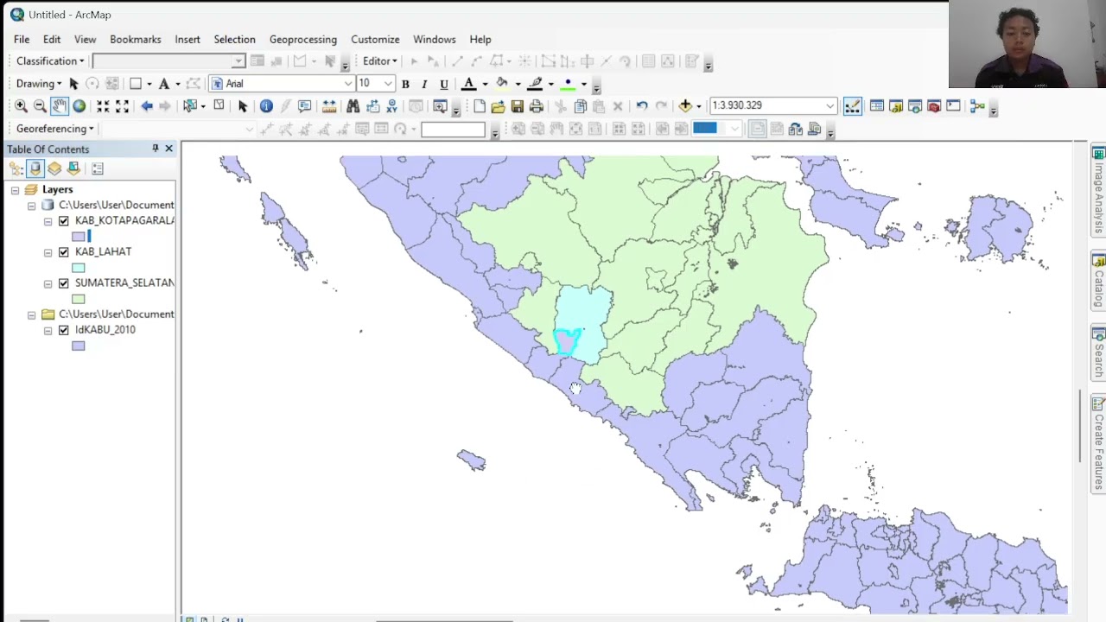This screenshot has width=1106, height=622.
Task: Click the SUMATERA_SELATAN green symbol swatch
Action: click(79, 299)
